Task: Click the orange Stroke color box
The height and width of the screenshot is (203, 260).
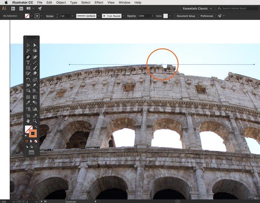Action: coord(32,133)
